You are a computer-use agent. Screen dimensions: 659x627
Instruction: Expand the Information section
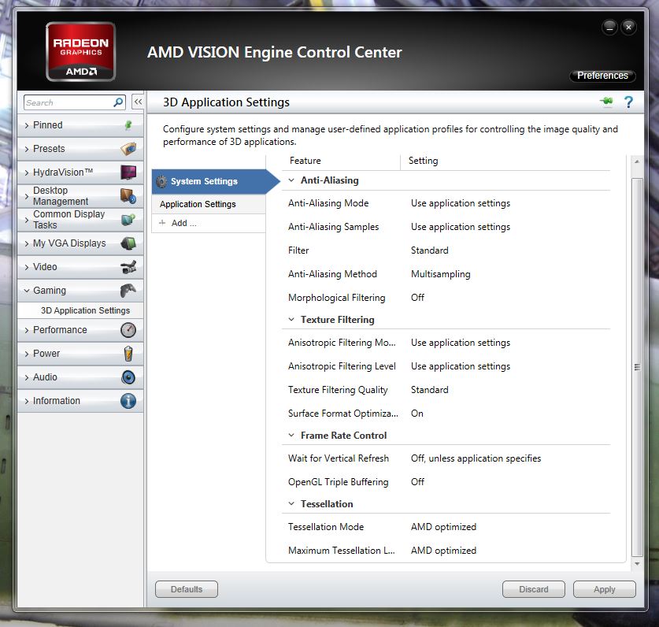[x=27, y=401]
